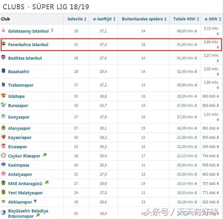Click the Sivasspor club crest
The image size is (223, 219).
[3, 147]
